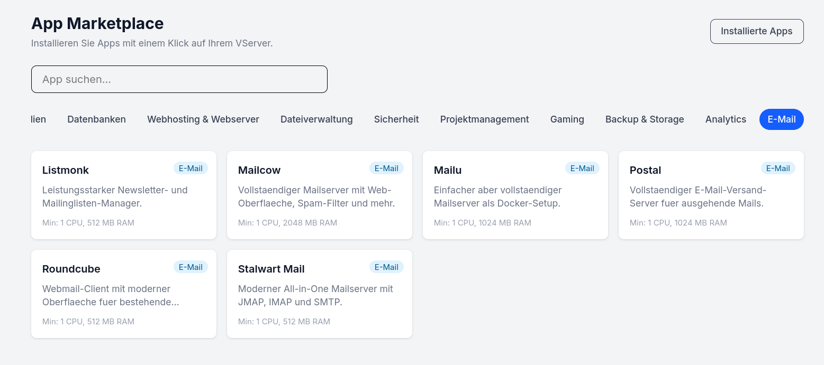This screenshot has height=365, width=824.
Task: Open the Installierte Apps view
Action: (x=757, y=31)
